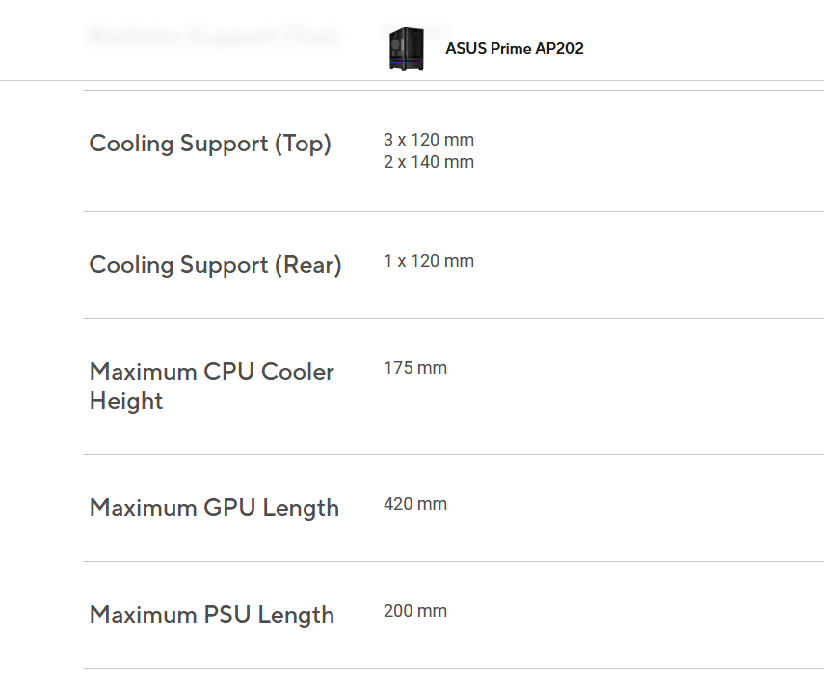Select the Maximum GPU Length label
824x695 pixels.
pos(214,508)
